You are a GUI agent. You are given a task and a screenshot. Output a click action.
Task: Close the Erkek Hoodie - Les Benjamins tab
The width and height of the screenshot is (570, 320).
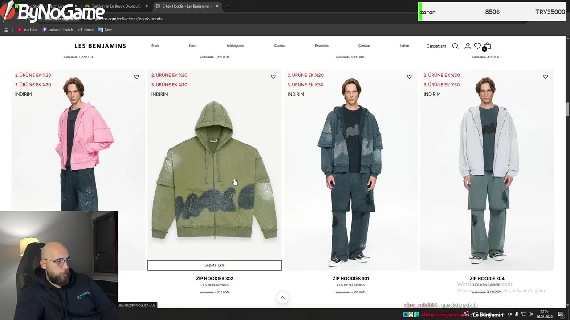[217, 6]
